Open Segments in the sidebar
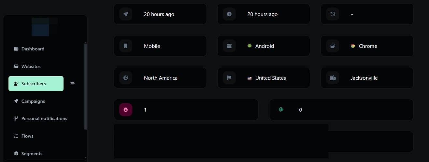 point(32,154)
